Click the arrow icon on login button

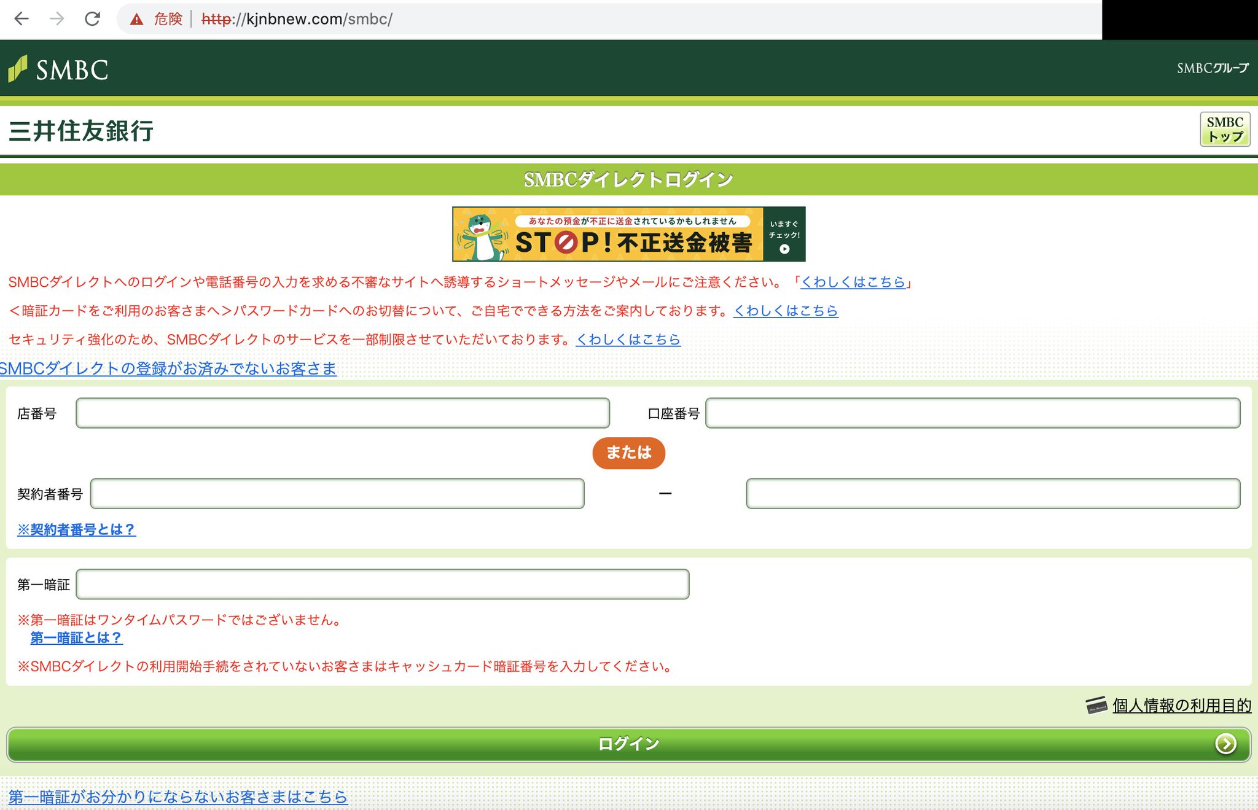(1225, 744)
